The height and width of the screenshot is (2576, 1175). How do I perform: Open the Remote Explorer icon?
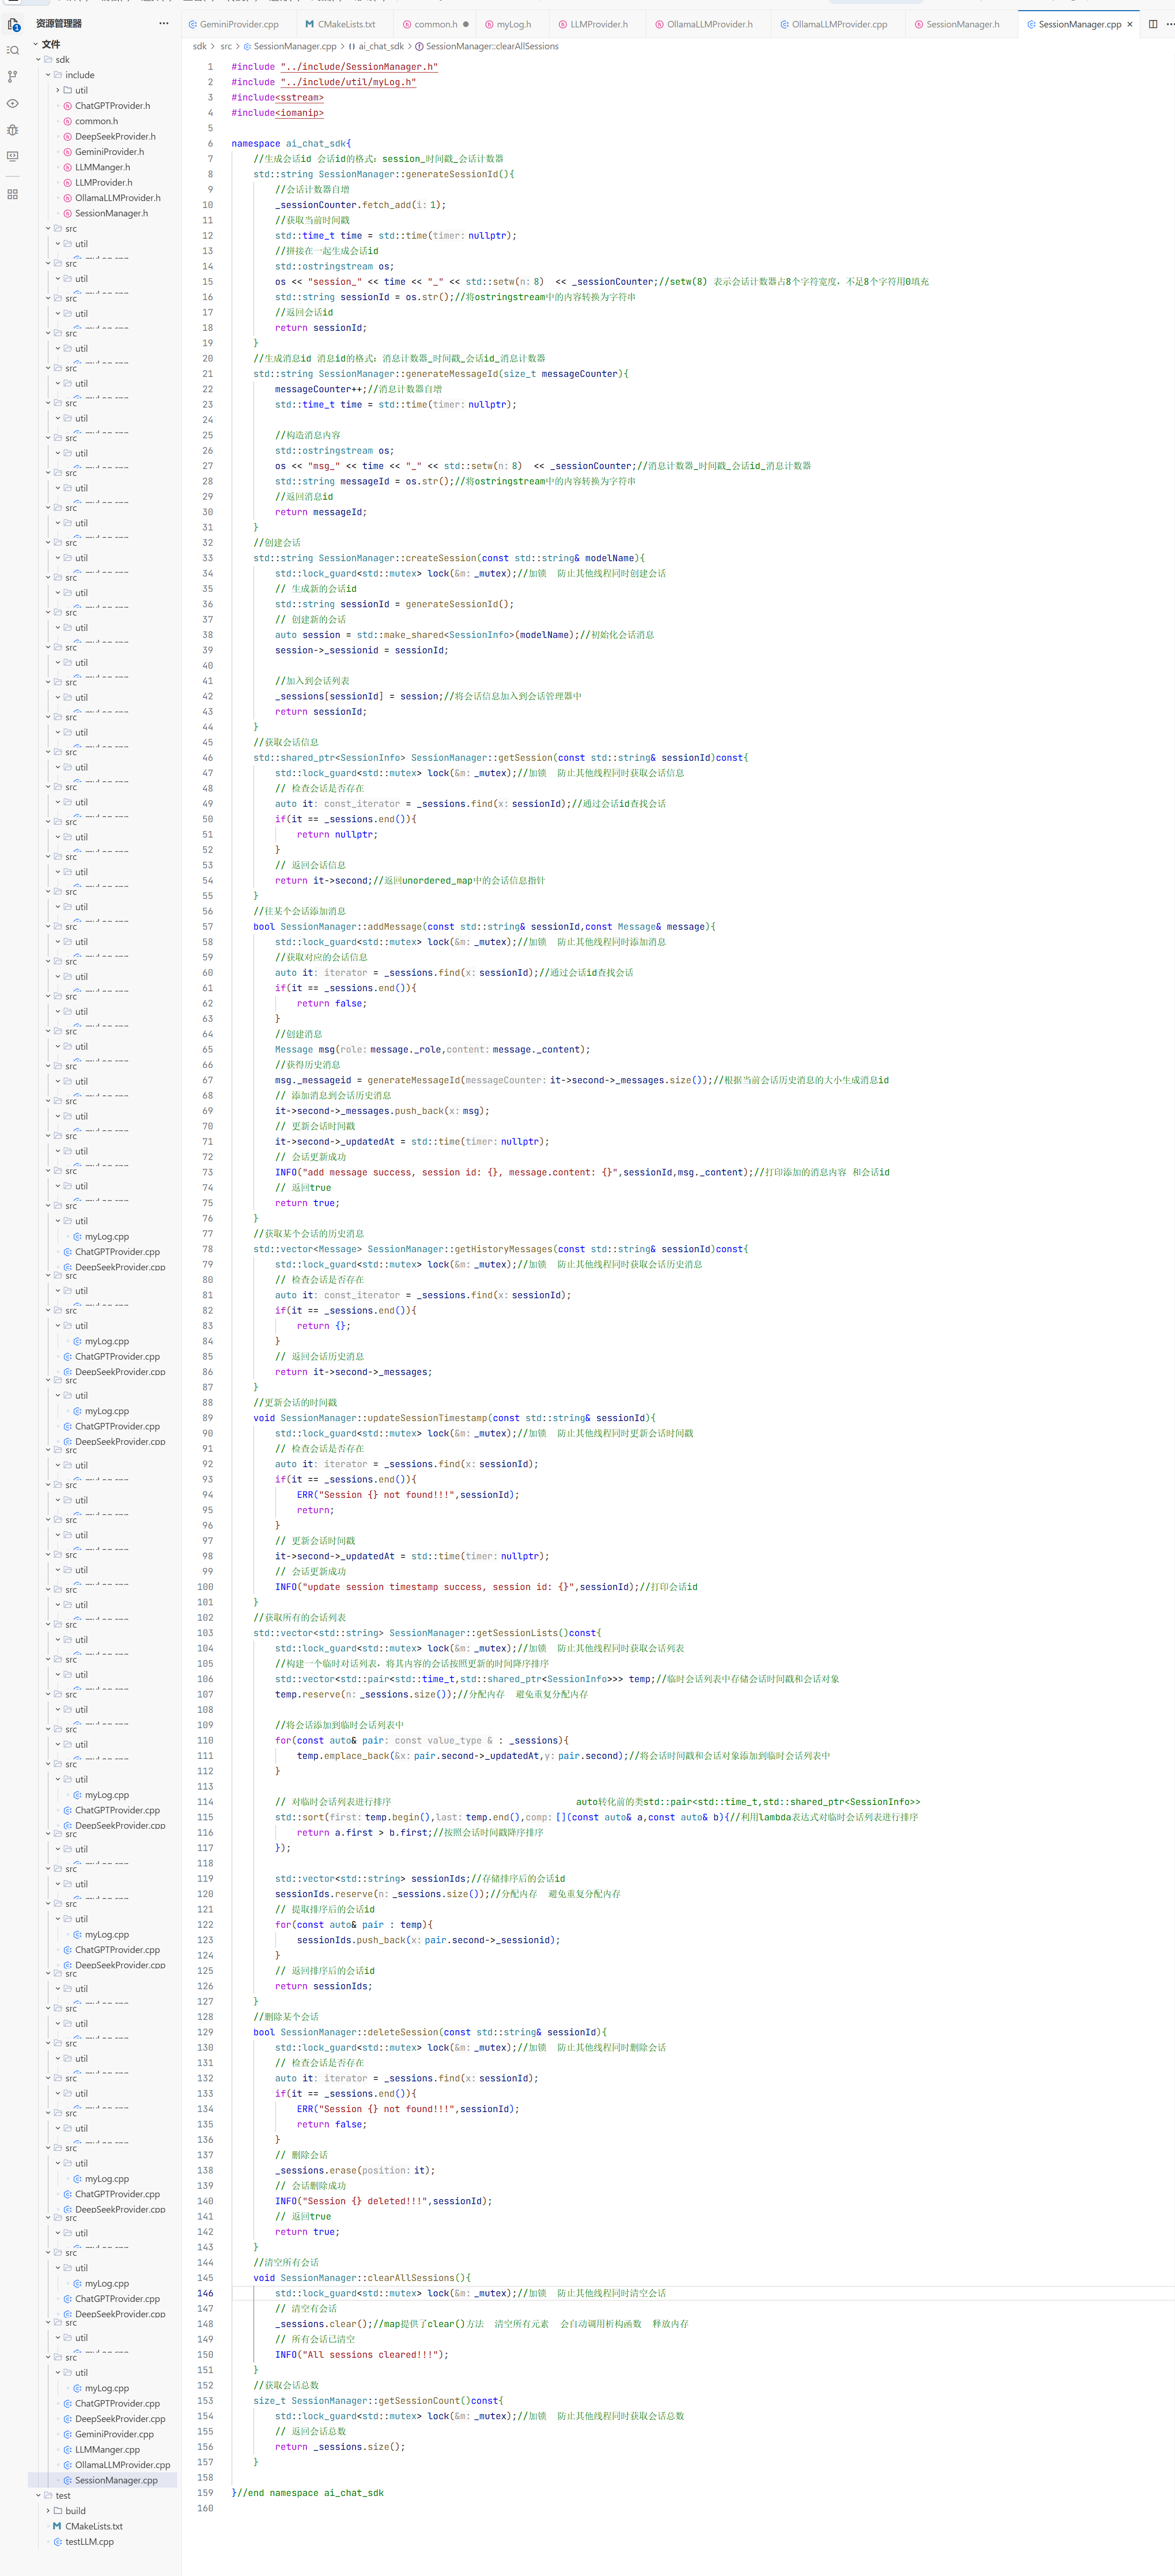point(13,157)
